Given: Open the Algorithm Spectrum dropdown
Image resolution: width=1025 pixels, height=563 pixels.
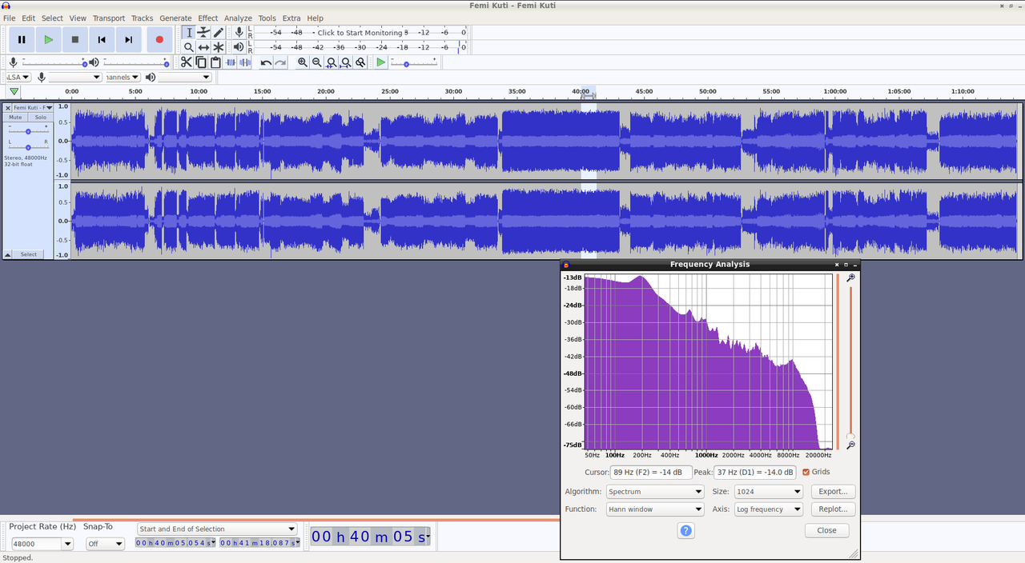Looking at the screenshot, I should (x=655, y=492).
